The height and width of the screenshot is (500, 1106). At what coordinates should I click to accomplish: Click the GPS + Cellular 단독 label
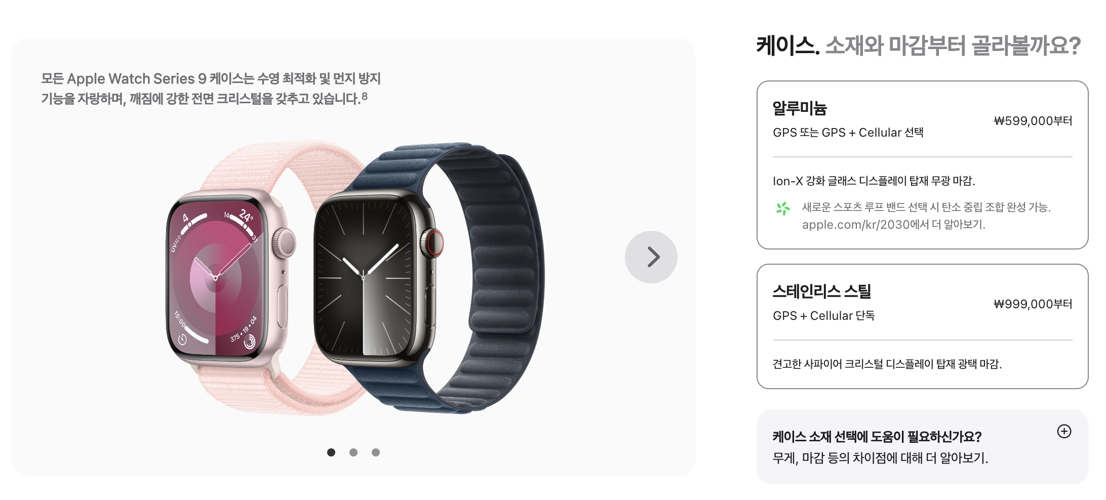coord(823,316)
